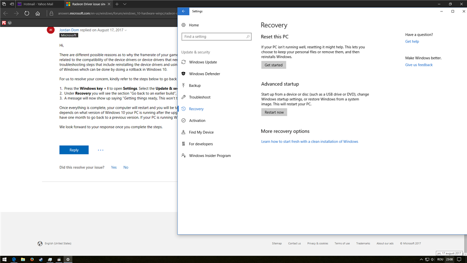Select the Recovery sidebar item

(x=196, y=109)
